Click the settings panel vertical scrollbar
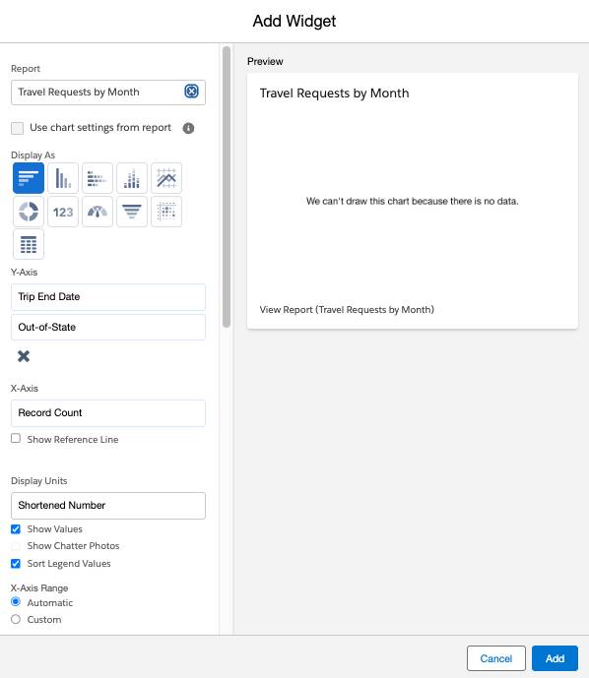 pyautogui.click(x=227, y=187)
